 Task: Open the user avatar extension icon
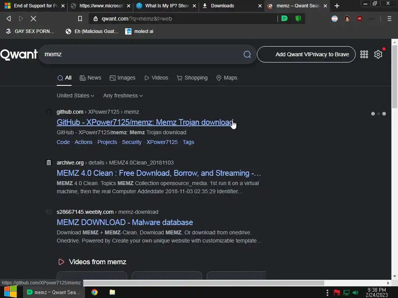pyautogui.click(x=347, y=19)
